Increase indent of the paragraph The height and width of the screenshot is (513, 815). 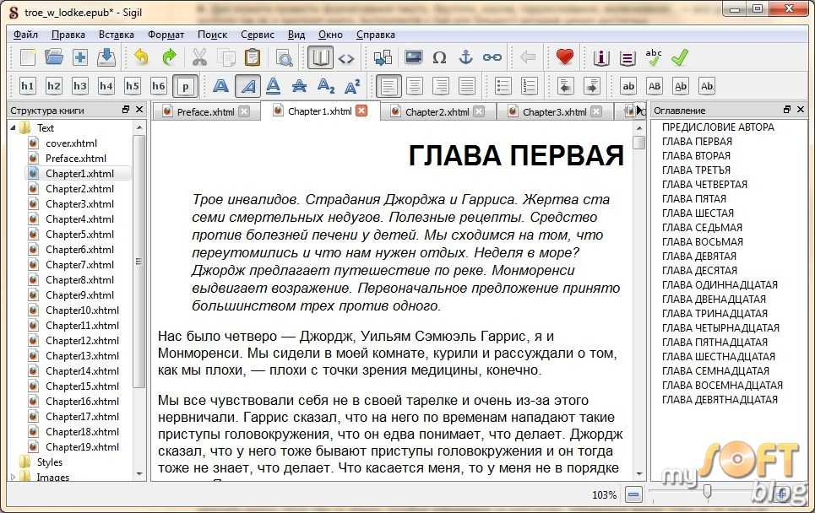point(592,86)
